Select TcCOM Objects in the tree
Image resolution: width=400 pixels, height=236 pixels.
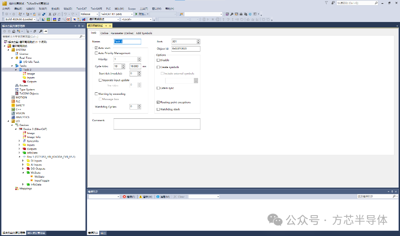click(x=29, y=93)
